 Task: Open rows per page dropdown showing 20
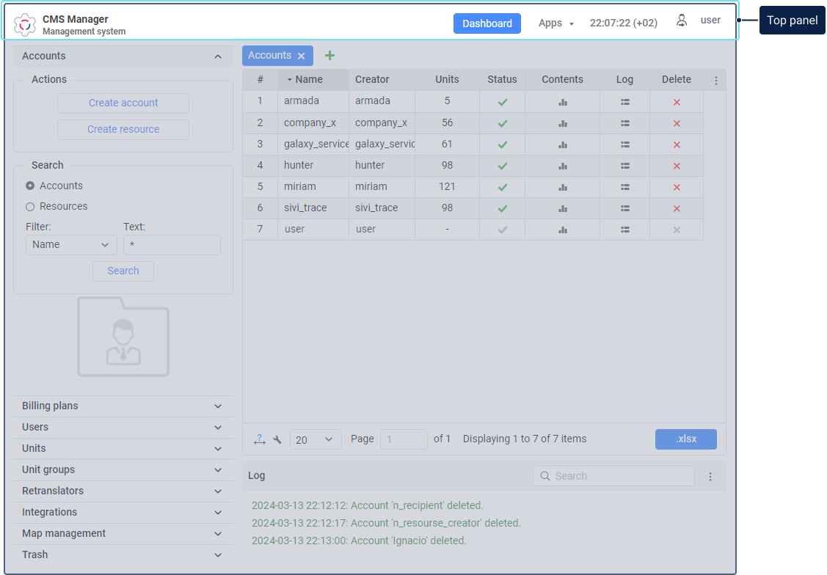coord(316,439)
